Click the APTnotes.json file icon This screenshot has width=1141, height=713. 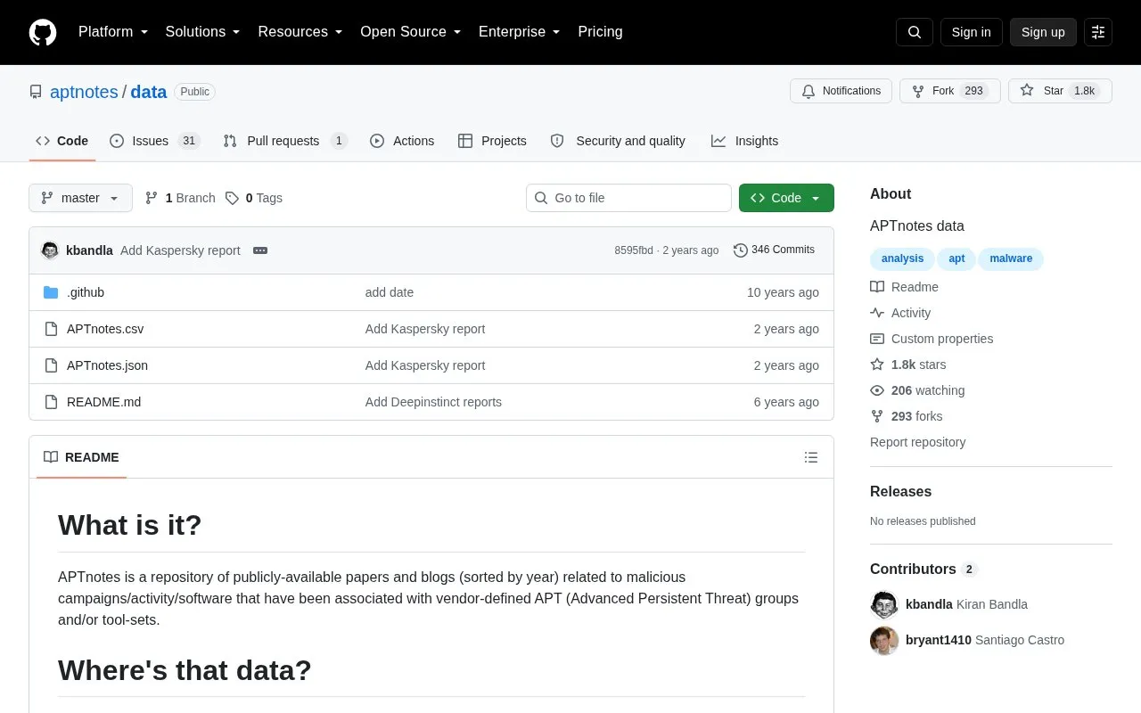(51, 365)
